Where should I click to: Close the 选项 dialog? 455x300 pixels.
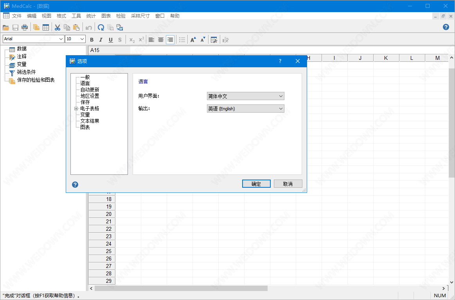tap(298, 61)
